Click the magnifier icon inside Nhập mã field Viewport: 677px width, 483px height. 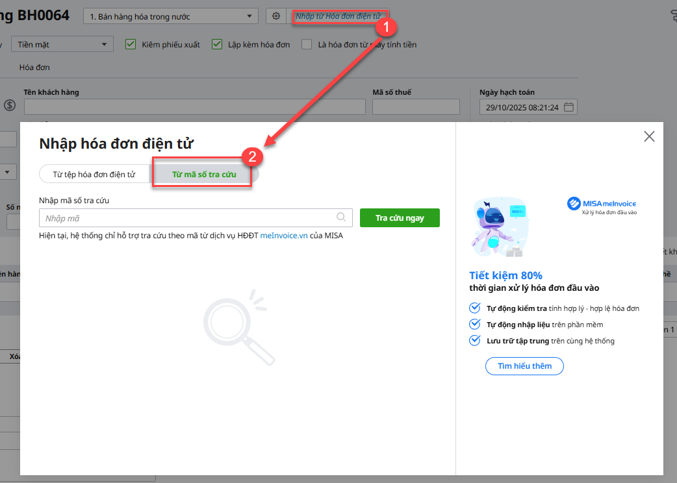[341, 217]
